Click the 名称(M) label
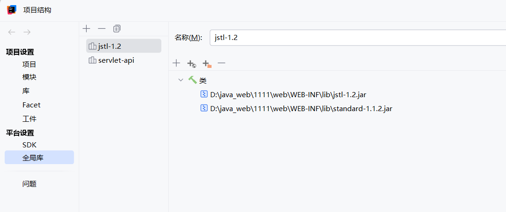This screenshot has width=506, height=212. (x=188, y=38)
